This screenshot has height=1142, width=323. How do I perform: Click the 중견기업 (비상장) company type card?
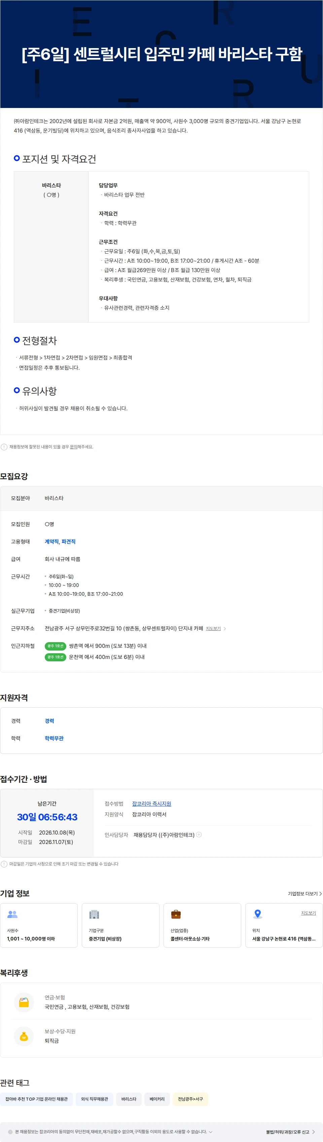coord(120,925)
